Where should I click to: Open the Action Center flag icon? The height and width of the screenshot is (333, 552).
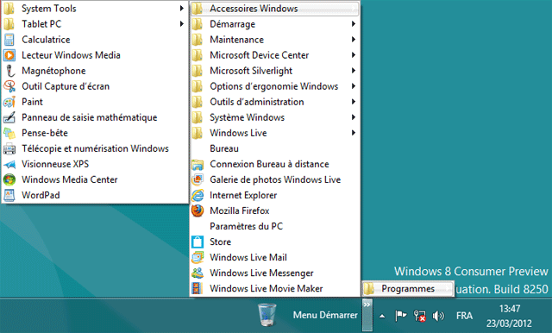400,316
